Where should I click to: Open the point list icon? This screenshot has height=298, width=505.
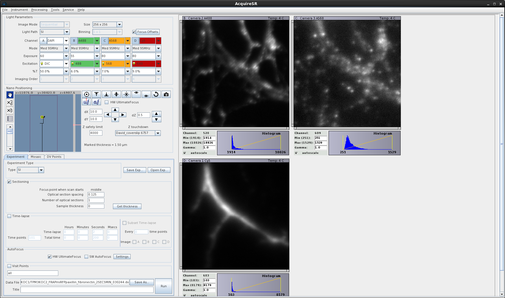[10, 119]
